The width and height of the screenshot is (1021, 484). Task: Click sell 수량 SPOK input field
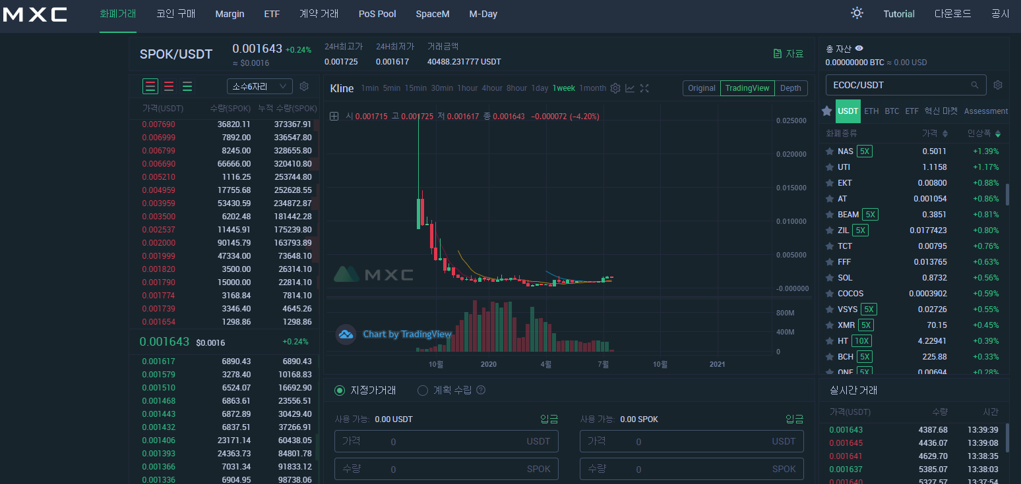coord(692,469)
